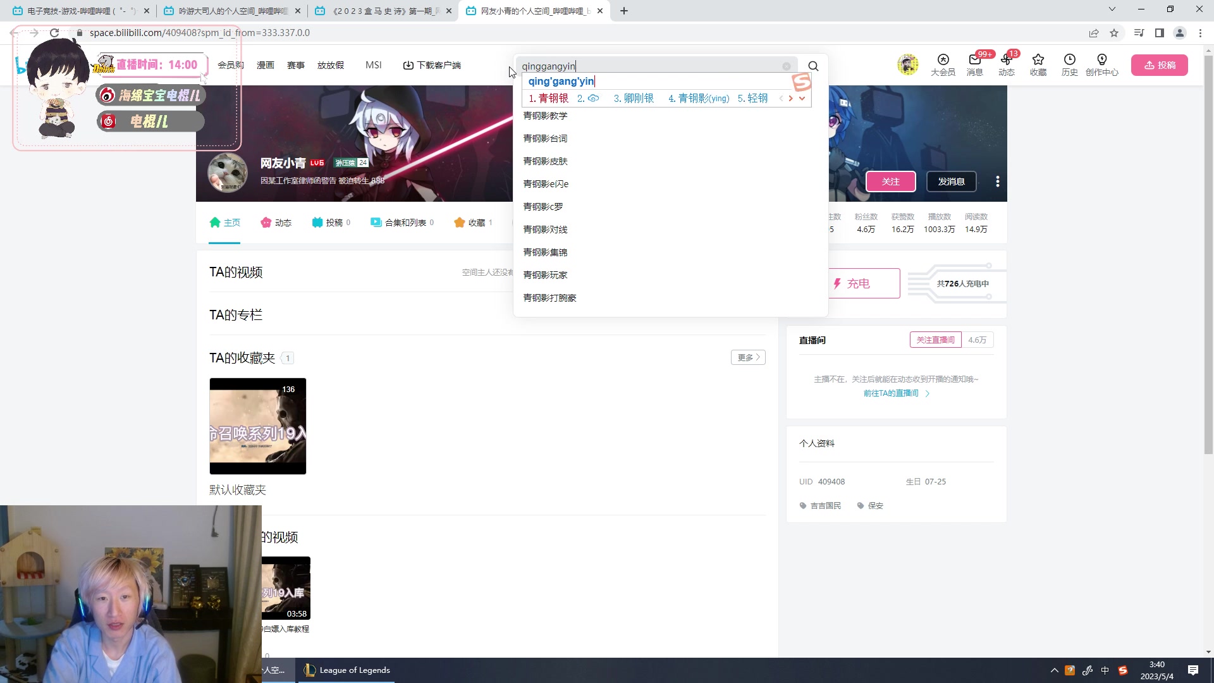This screenshot has height=683, width=1214.
Task: Open 消息 messages icon
Action: pyautogui.click(x=975, y=65)
